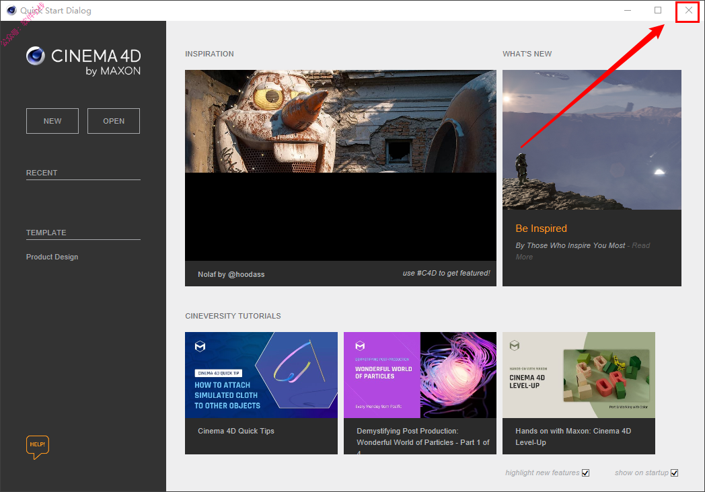The width and height of the screenshot is (705, 492).
Task: Maximize the Quick Start Dialog window
Action: pyautogui.click(x=657, y=10)
